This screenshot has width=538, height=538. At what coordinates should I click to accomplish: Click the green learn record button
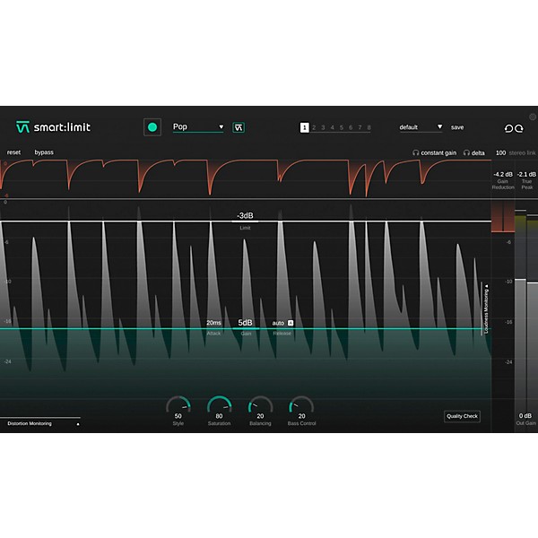pyautogui.click(x=152, y=127)
